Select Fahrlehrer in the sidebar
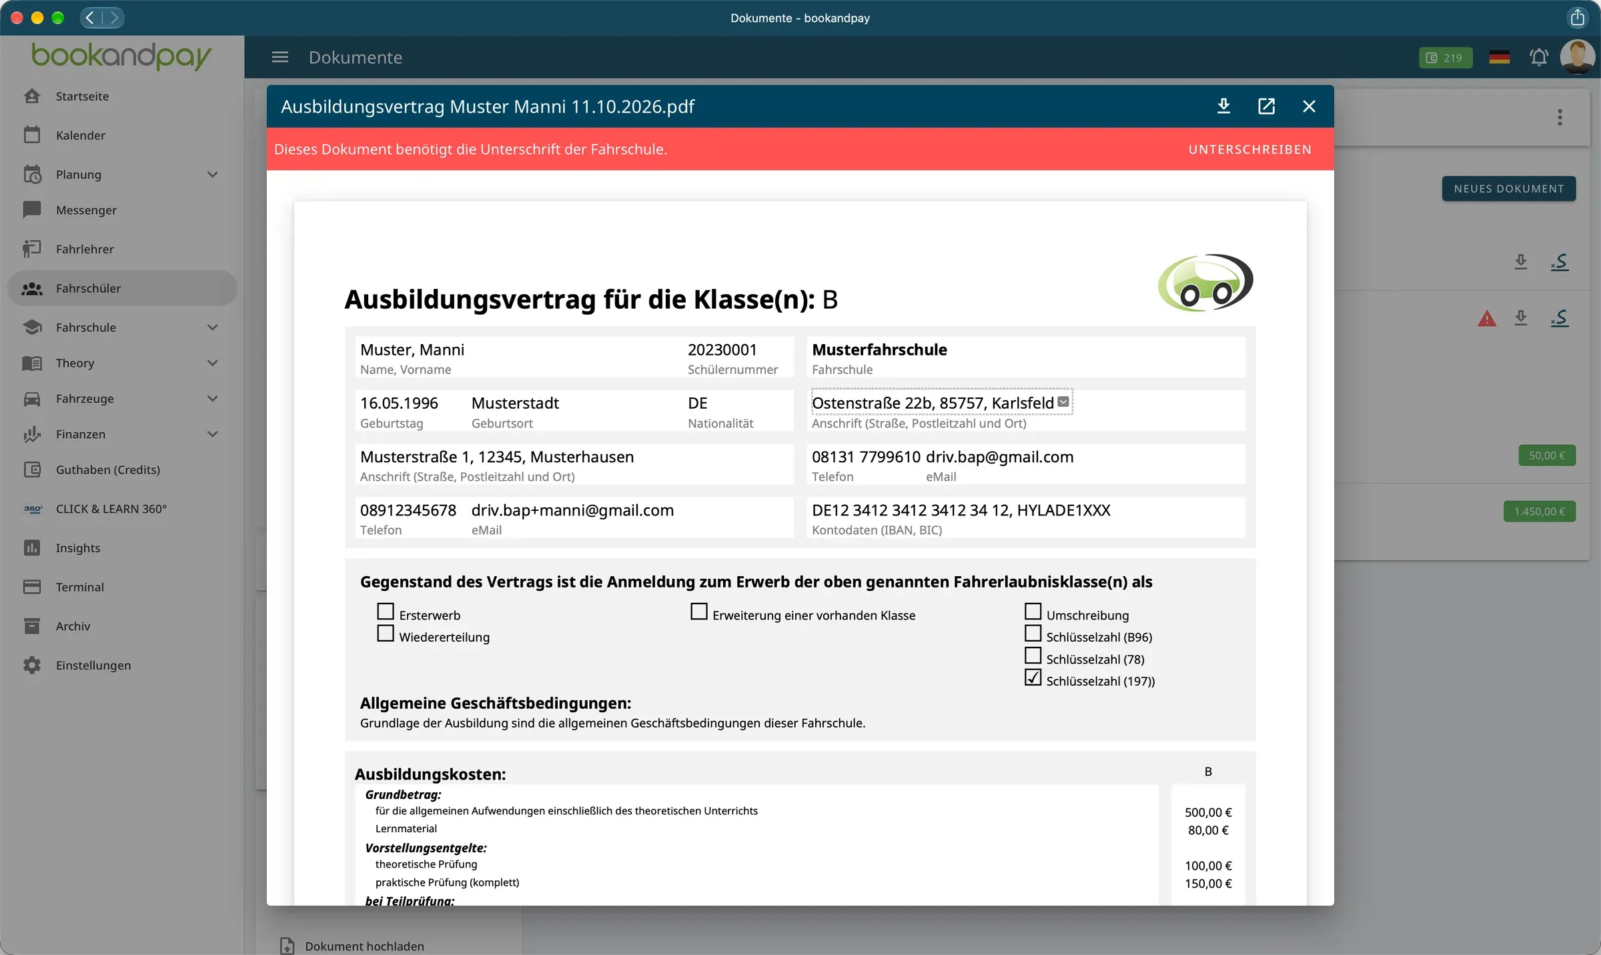The height and width of the screenshot is (955, 1601). (x=85, y=249)
